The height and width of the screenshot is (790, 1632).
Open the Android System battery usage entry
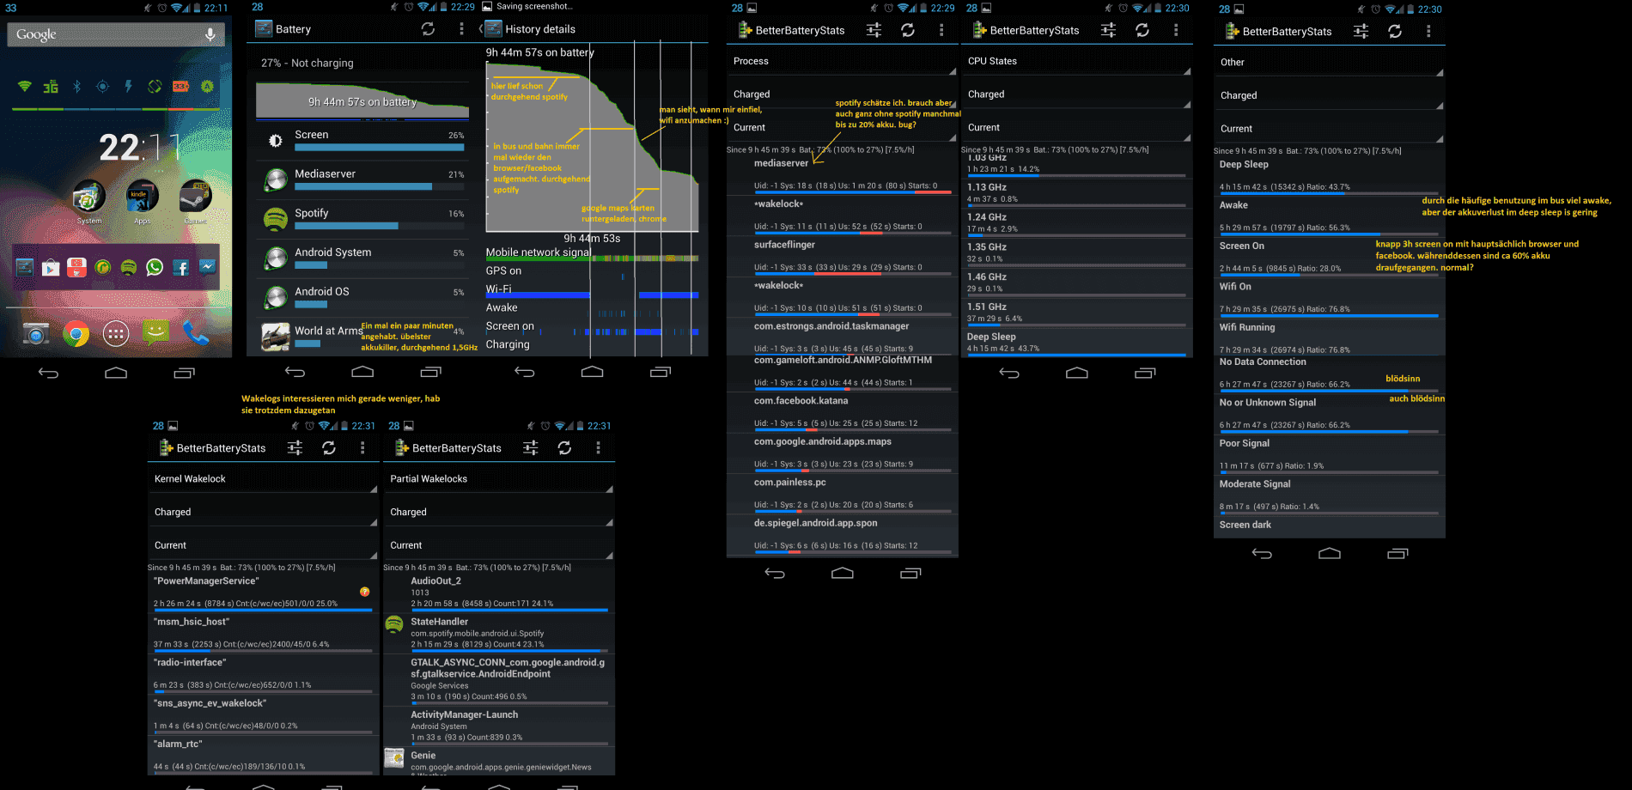[362, 258]
